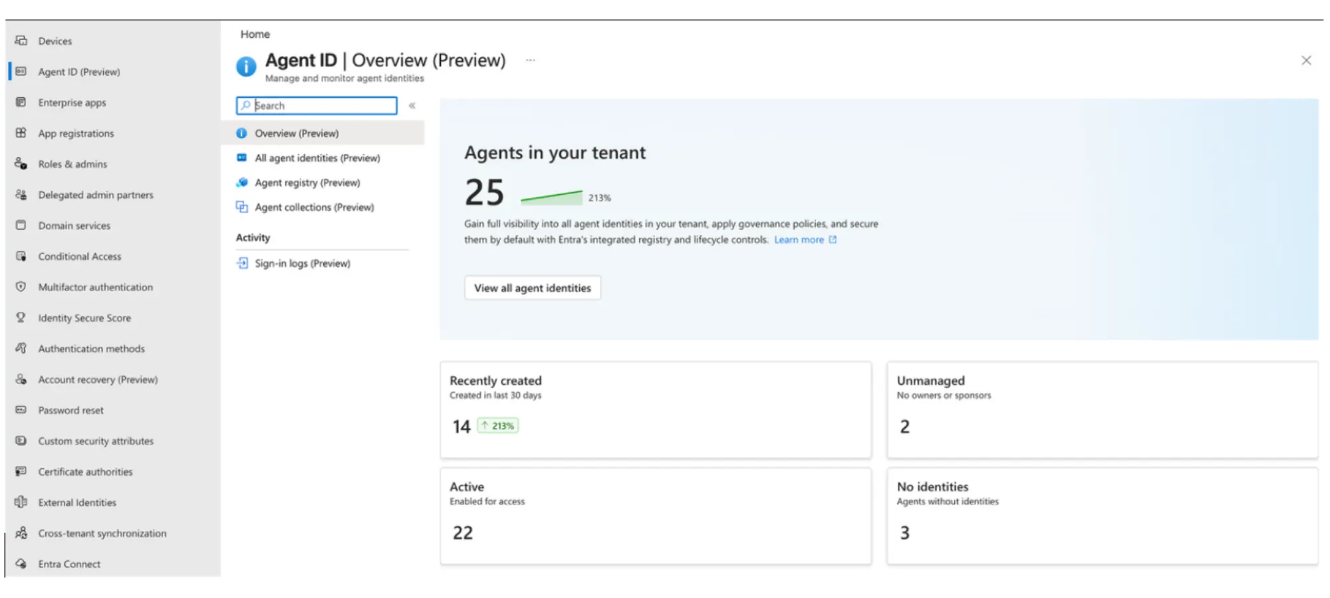Click the Authentication methods icon
1330x598 pixels.
pos(21,348)
